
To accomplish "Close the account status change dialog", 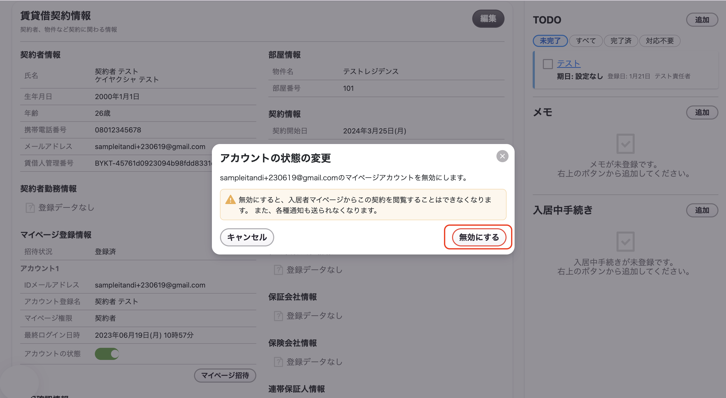I will (x=502, y=156).
